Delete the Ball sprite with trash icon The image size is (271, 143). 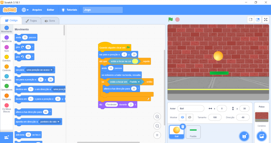[x=183, y=127]
